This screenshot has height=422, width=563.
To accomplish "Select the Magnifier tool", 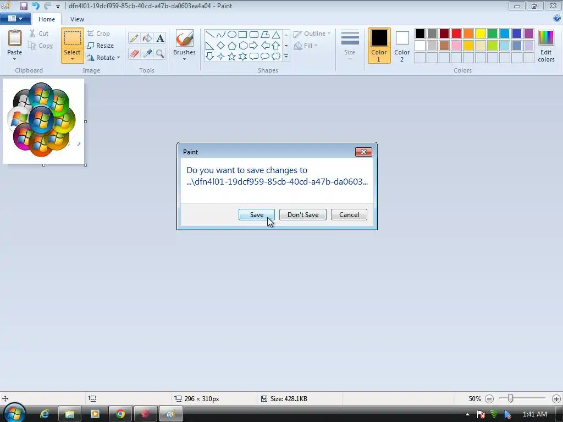I will point(160,54).
